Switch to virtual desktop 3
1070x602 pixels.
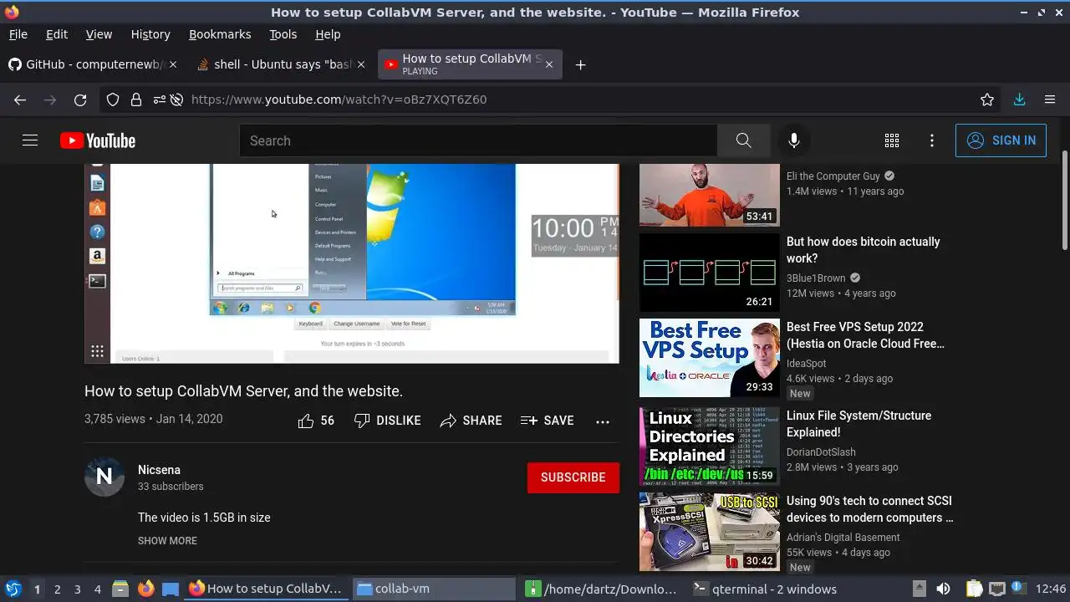[77, 589]
